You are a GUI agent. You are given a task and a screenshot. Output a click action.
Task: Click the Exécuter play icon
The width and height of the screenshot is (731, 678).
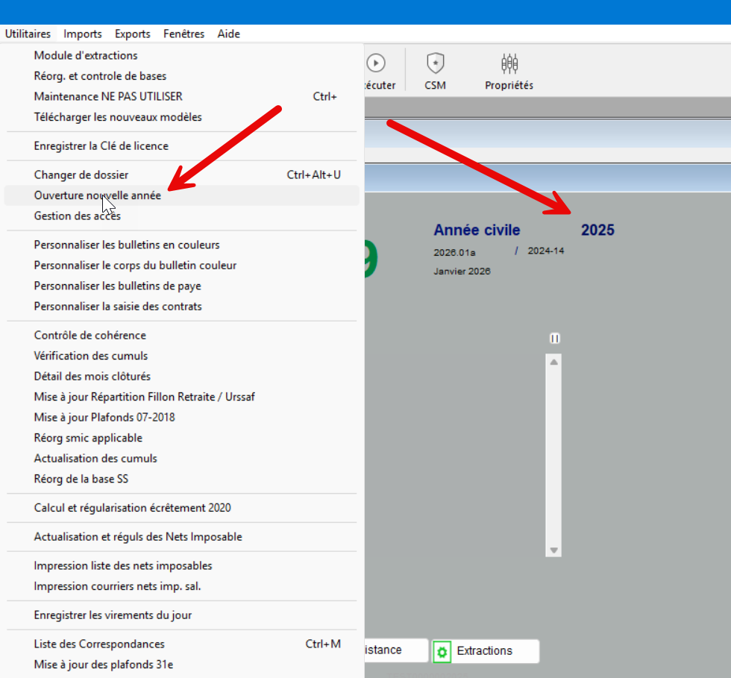pyautogui.click(x=376, y=63)
